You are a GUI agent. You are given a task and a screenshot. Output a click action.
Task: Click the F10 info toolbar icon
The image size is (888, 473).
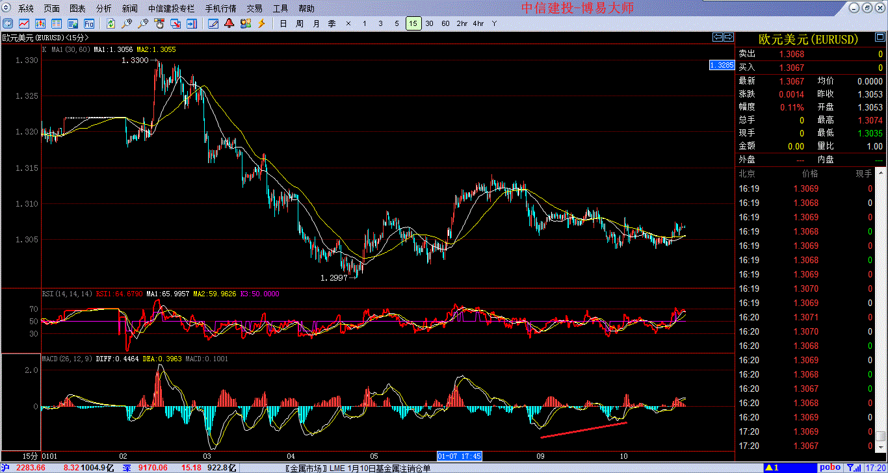(x=89, y=23)
